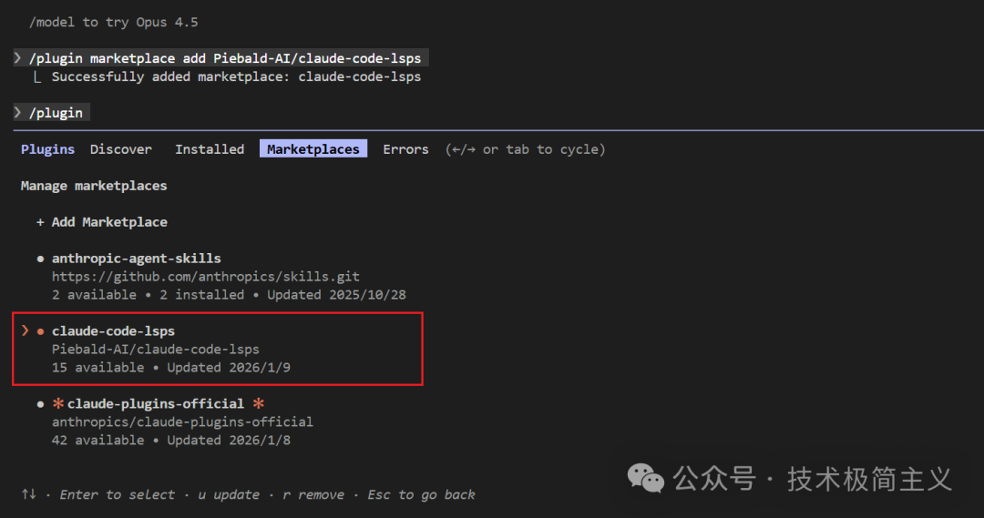
Task: Click the orange selection chevron beside claude-code-lsps
Action: [x=26, y=330]
